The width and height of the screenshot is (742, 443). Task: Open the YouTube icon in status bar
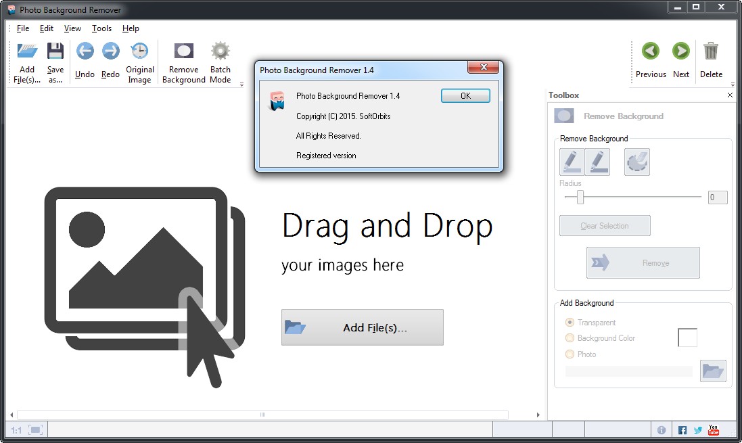pos(714,429)
